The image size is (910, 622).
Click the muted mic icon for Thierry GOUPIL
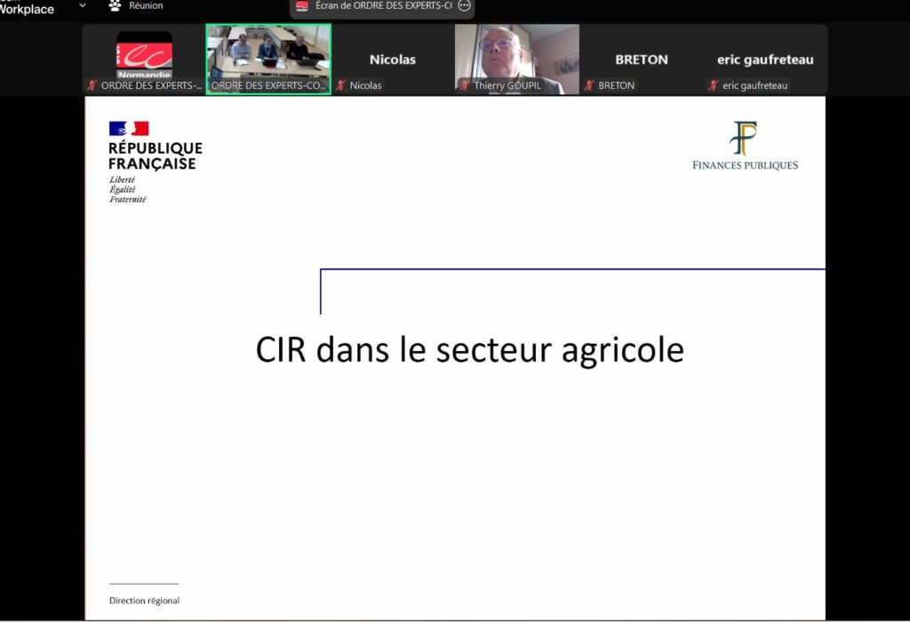coord(465,86)
